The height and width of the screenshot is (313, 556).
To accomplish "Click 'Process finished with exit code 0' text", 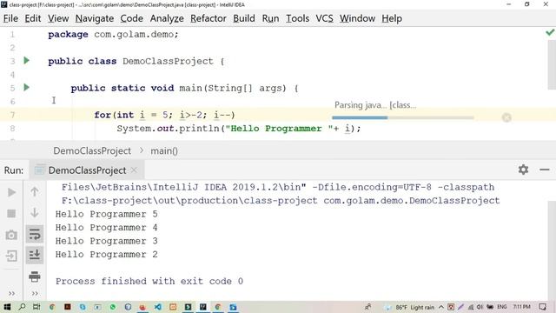I will point(149,282).
